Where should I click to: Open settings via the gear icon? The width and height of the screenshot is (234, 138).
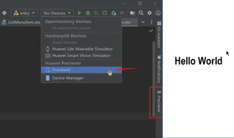(149, 13)
